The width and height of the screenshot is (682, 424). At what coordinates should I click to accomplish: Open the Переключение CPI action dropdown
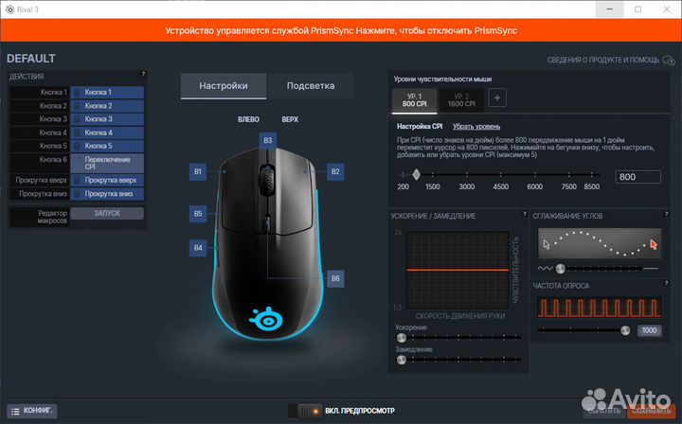(x=107, y=163)
